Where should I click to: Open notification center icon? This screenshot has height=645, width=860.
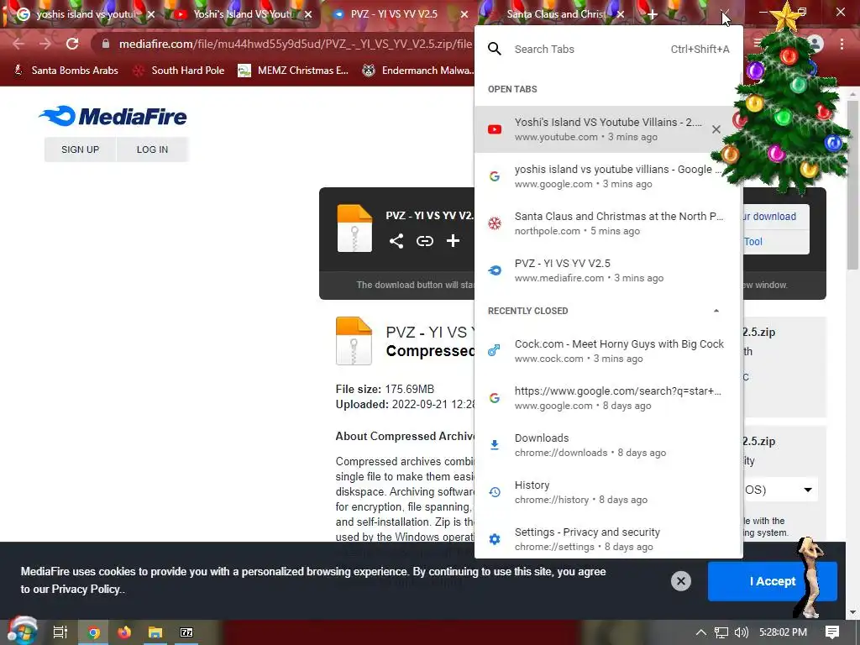(x=832, y=632)
